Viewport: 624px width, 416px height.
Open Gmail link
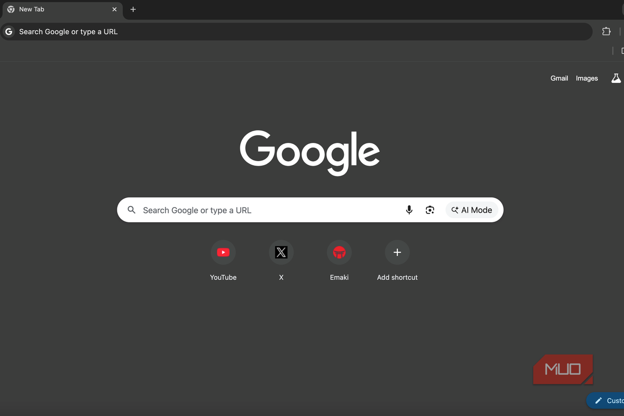pos(559,78)
